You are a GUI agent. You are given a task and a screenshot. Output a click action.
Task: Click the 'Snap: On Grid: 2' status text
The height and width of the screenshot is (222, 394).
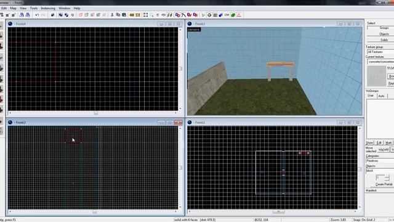point(364,220)
